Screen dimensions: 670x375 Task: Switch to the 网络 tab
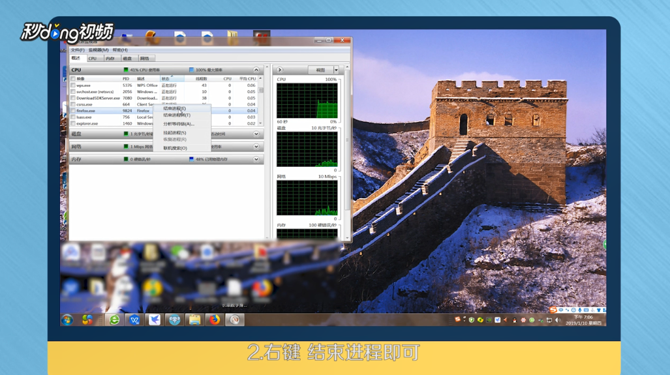[144, 59]
